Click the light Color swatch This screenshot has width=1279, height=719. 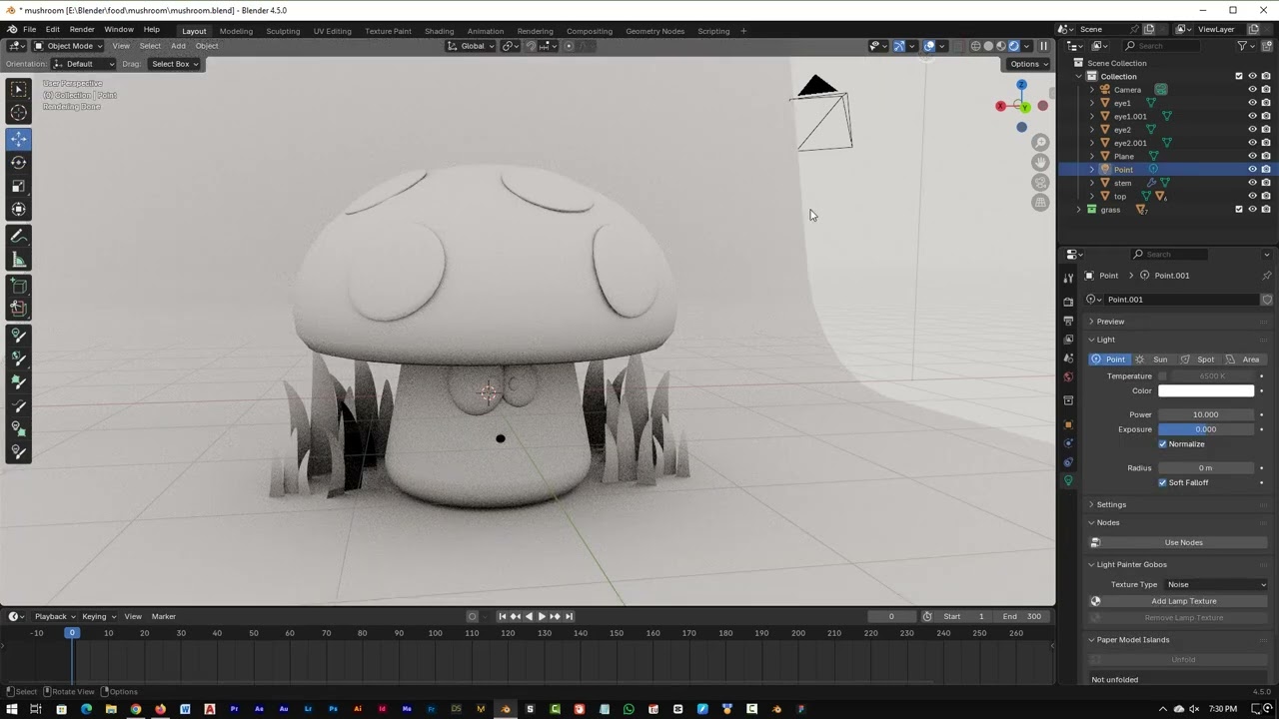pyautogui.click(x=1206, y=390)
